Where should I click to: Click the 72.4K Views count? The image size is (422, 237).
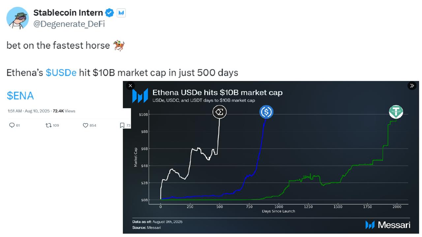[x=64, y=111]
